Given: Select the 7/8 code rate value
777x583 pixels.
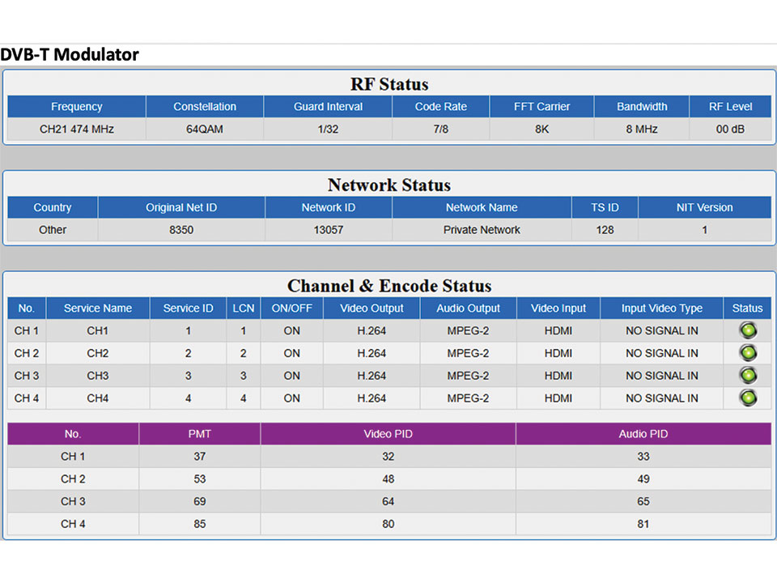Looking at the screenshot, I should tap(441, 129).
